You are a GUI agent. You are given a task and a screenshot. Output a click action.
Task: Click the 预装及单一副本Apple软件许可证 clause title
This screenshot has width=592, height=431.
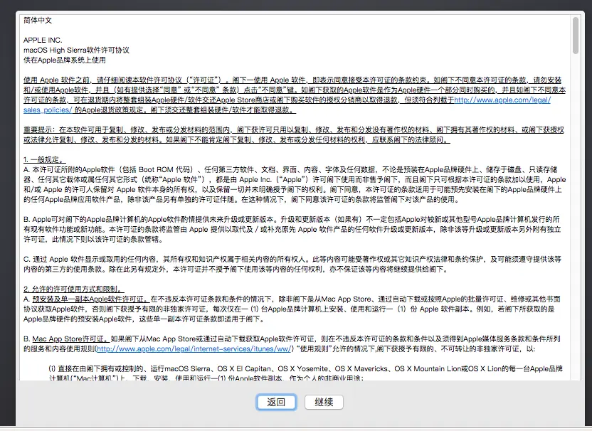point(90,299)
